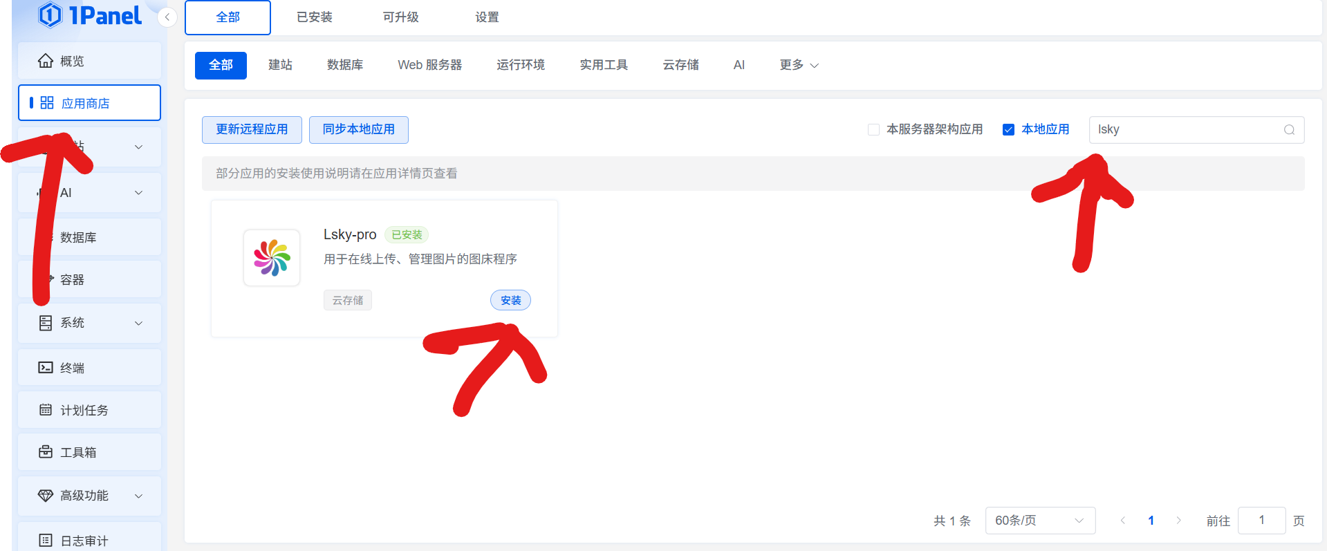Click the 已安装 status badge
Image resolution: width=1327 pixels, height=551 pixels.
pyautogui.click(x=407, y=235)
